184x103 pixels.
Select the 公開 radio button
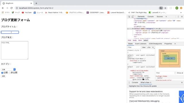coord(2,73)
